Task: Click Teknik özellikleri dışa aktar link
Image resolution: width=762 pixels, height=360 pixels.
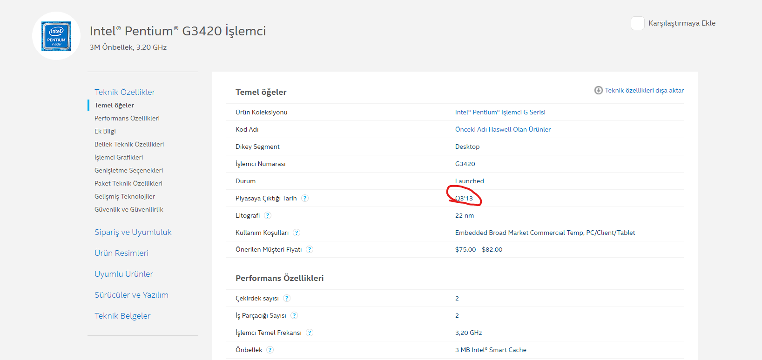Action: [644, 90]
